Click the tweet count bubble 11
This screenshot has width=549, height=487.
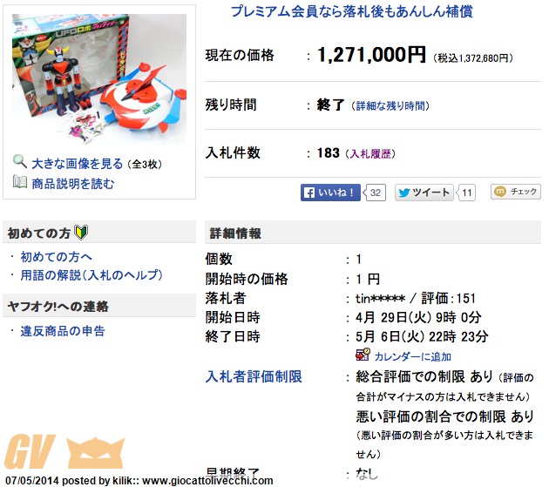click(x=466, y=193)
